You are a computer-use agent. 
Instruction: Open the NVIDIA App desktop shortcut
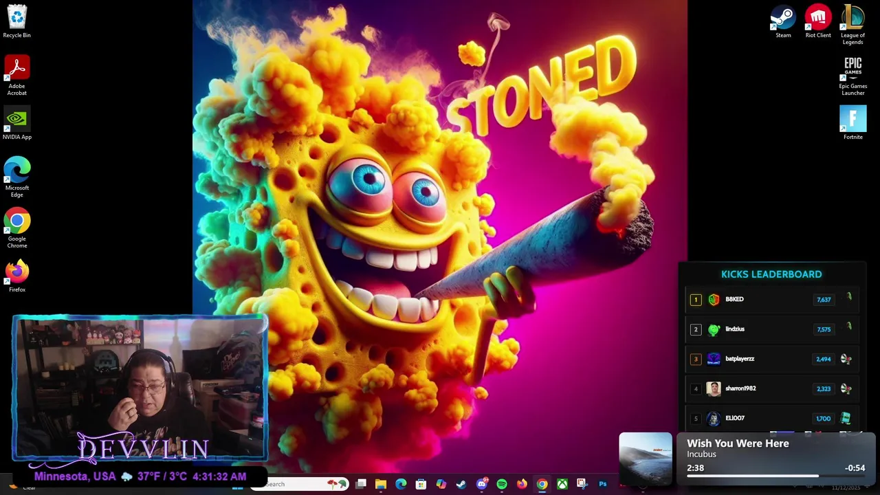(16, 124)
